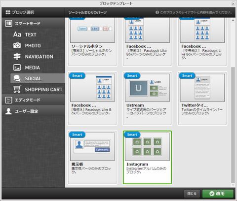This screenshot has width=237, height=201.
Task: Click the Twitterタイ... title text
Action: 195,105
